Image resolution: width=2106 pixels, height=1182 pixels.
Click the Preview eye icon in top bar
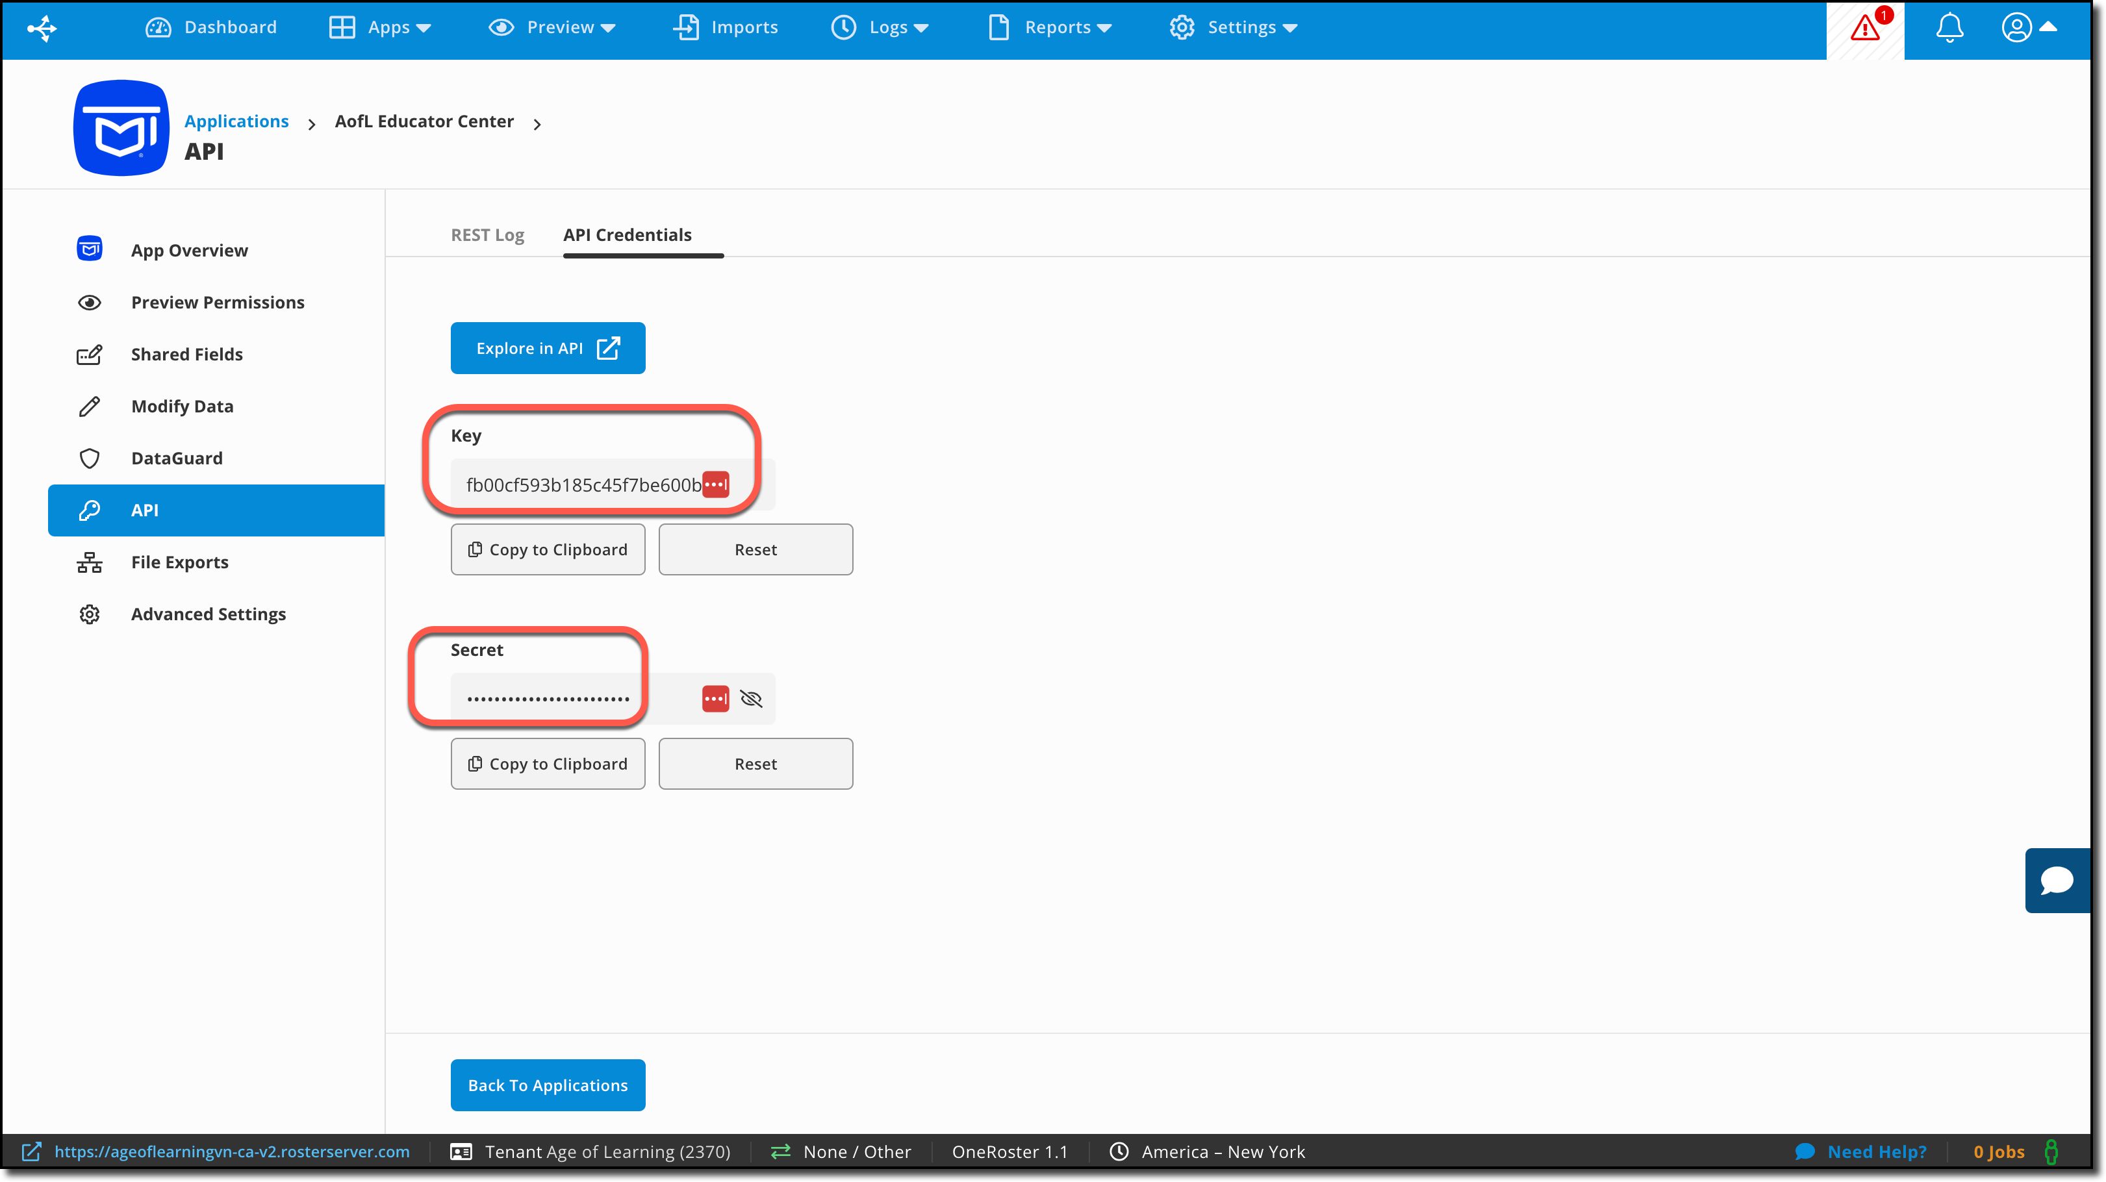point(501,28)
